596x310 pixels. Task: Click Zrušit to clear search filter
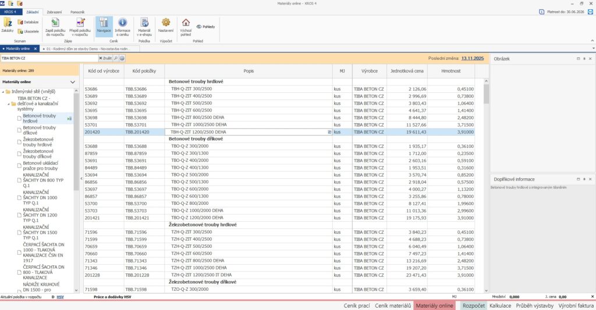(105, 59)
